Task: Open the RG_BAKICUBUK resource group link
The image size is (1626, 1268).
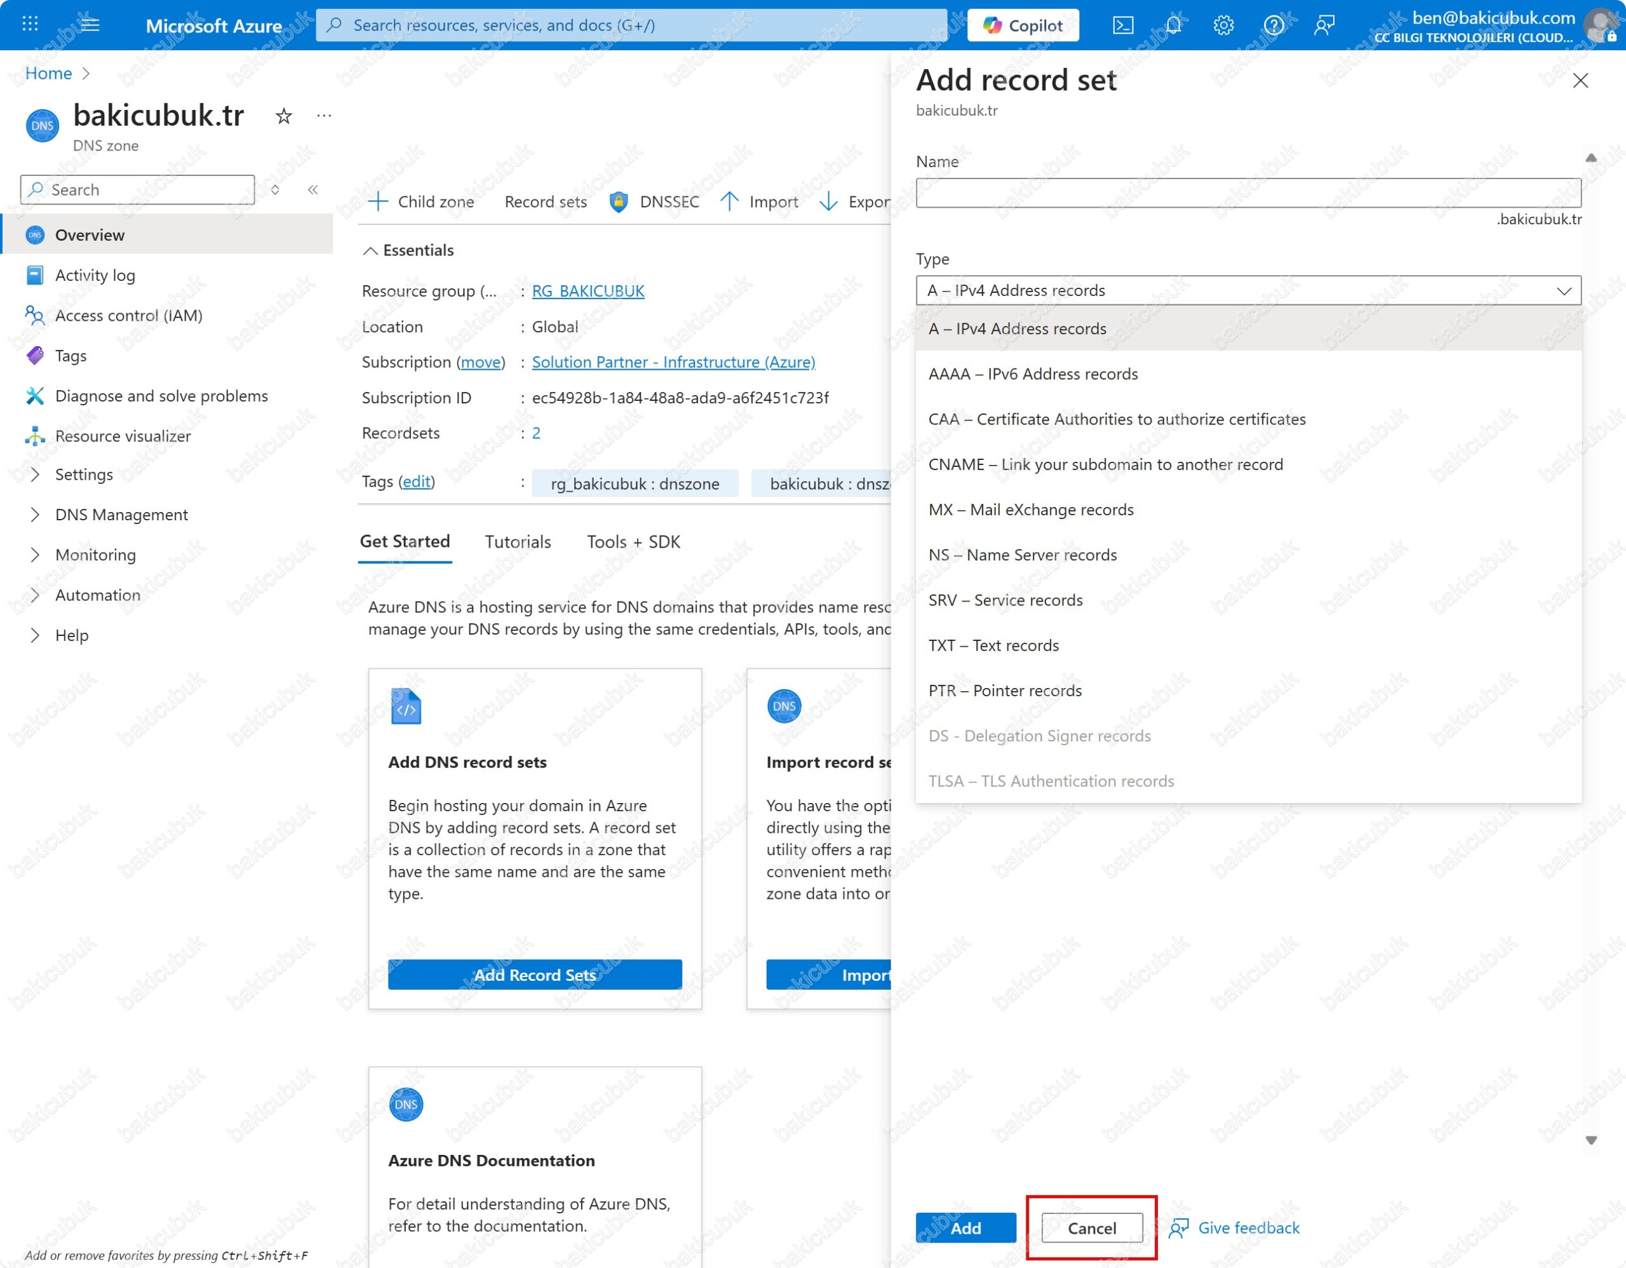Action: coord(588,291)
